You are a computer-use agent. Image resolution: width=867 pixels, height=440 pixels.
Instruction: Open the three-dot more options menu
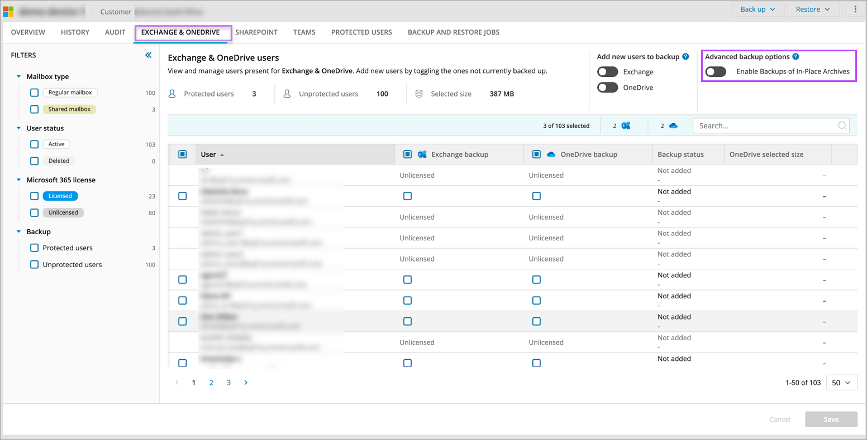[855, 9]
